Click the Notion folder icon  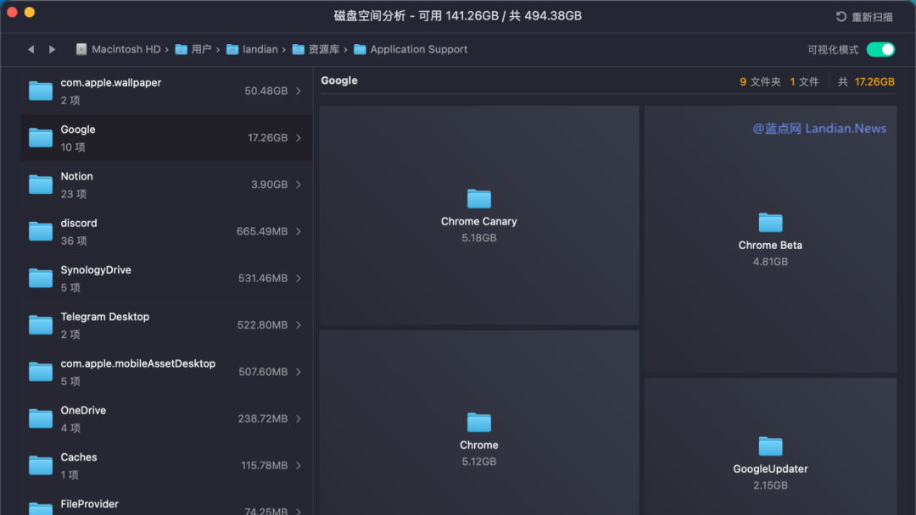41,185
